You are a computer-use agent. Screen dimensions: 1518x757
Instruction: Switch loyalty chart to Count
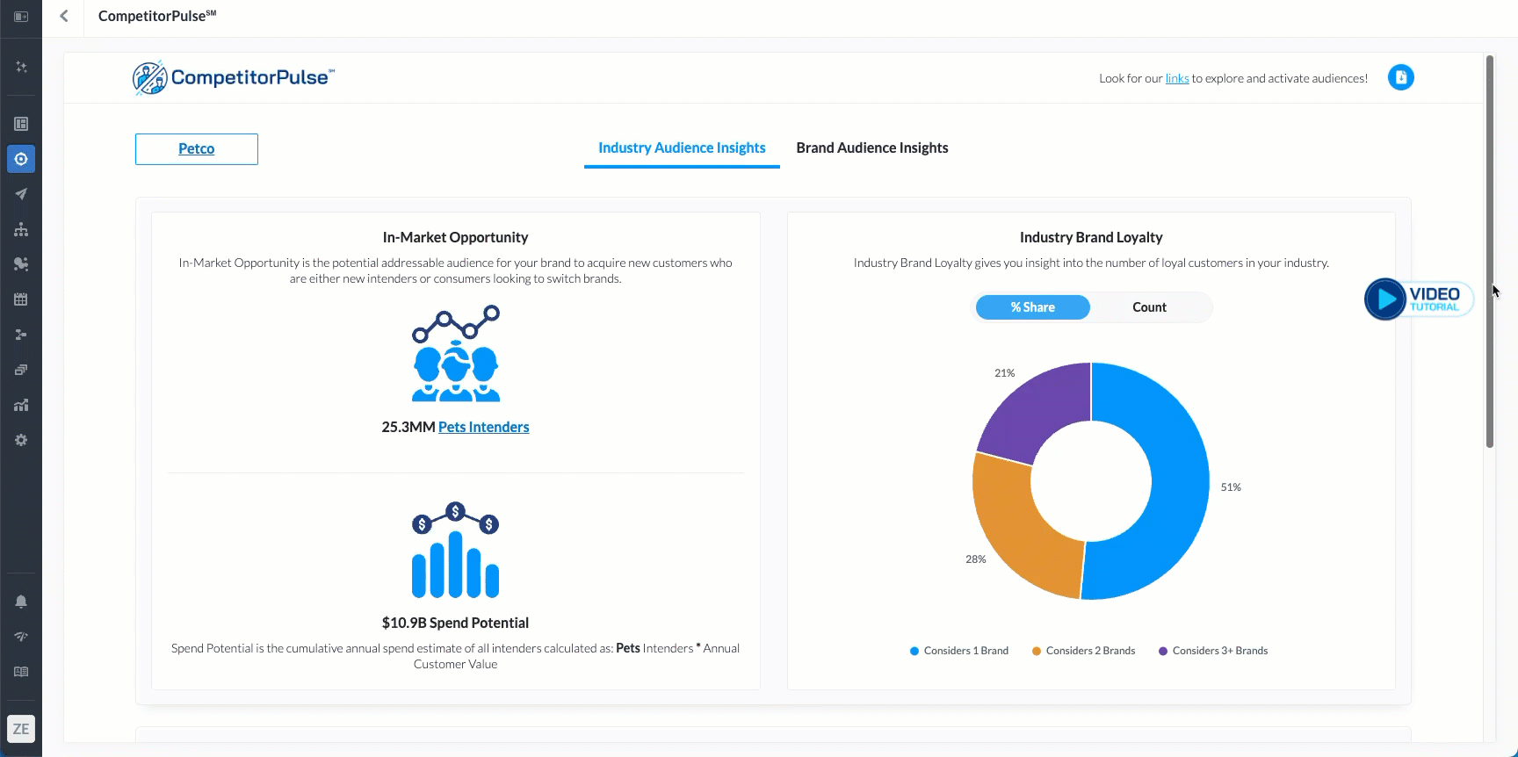click(1149, 307)
